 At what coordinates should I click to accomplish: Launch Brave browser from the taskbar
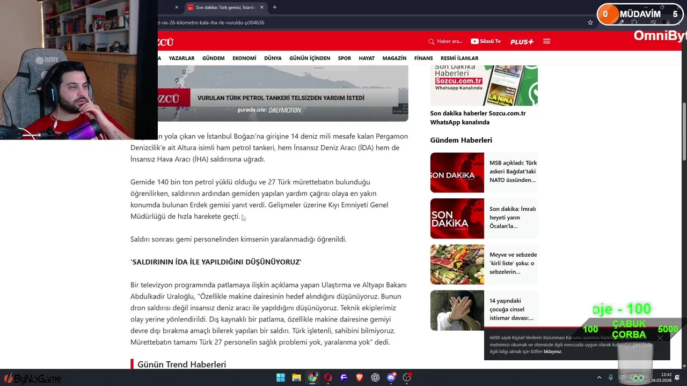coord(360,377)
